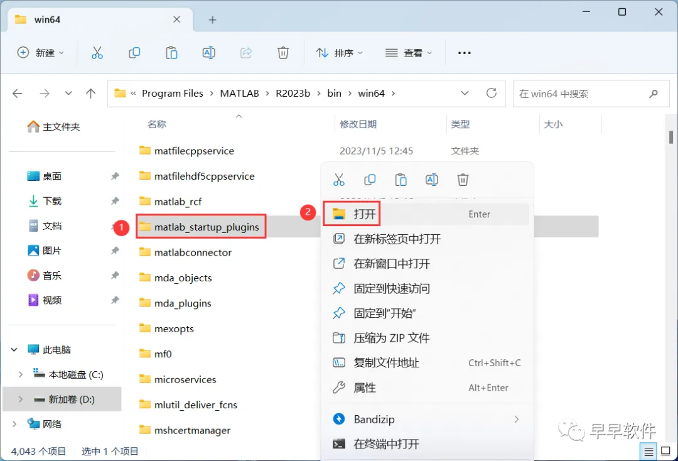Click the Copy icon in the toolbar

134,53
